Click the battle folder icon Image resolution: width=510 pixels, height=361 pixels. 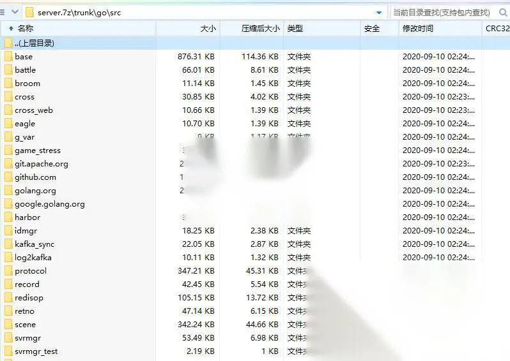(x=9, y=70)
